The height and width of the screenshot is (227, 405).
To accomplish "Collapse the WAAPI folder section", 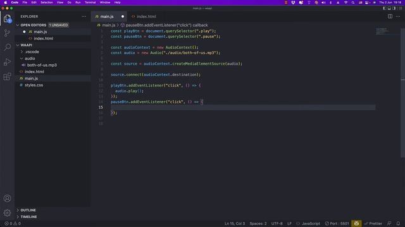I will pyautogui.click(x=18, y=45).
